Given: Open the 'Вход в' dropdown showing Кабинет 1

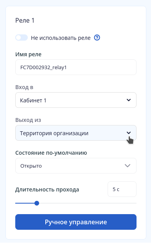Looking at the screenshot, I should coord(76,100).
